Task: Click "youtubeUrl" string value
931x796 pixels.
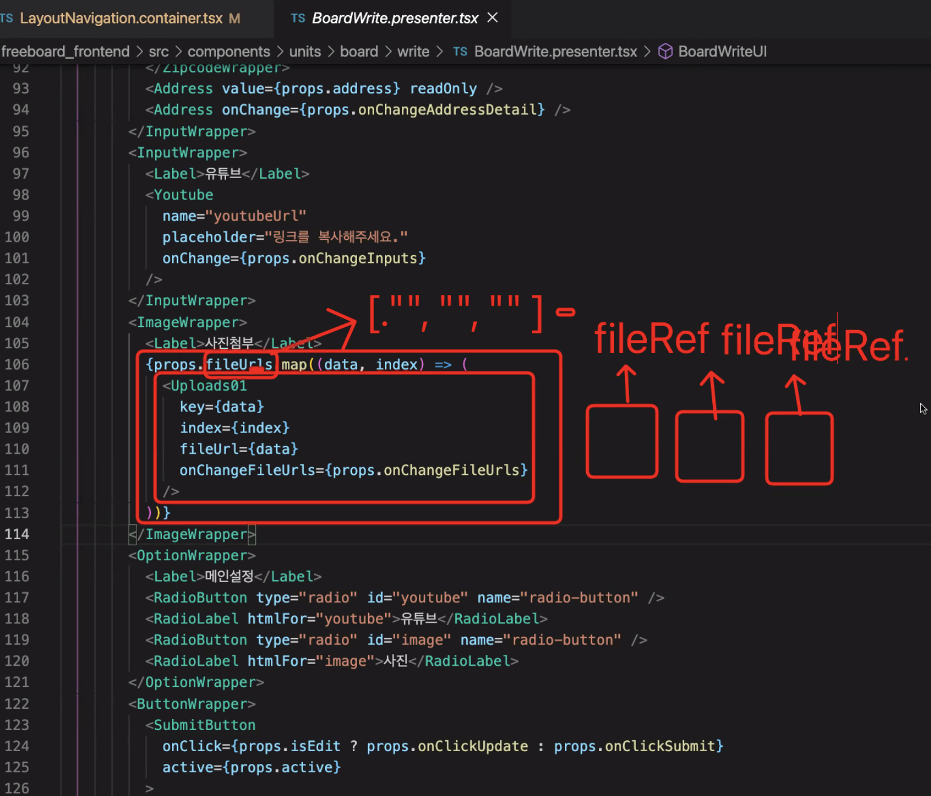Action: pyautogui.click(x=256, y=216)
